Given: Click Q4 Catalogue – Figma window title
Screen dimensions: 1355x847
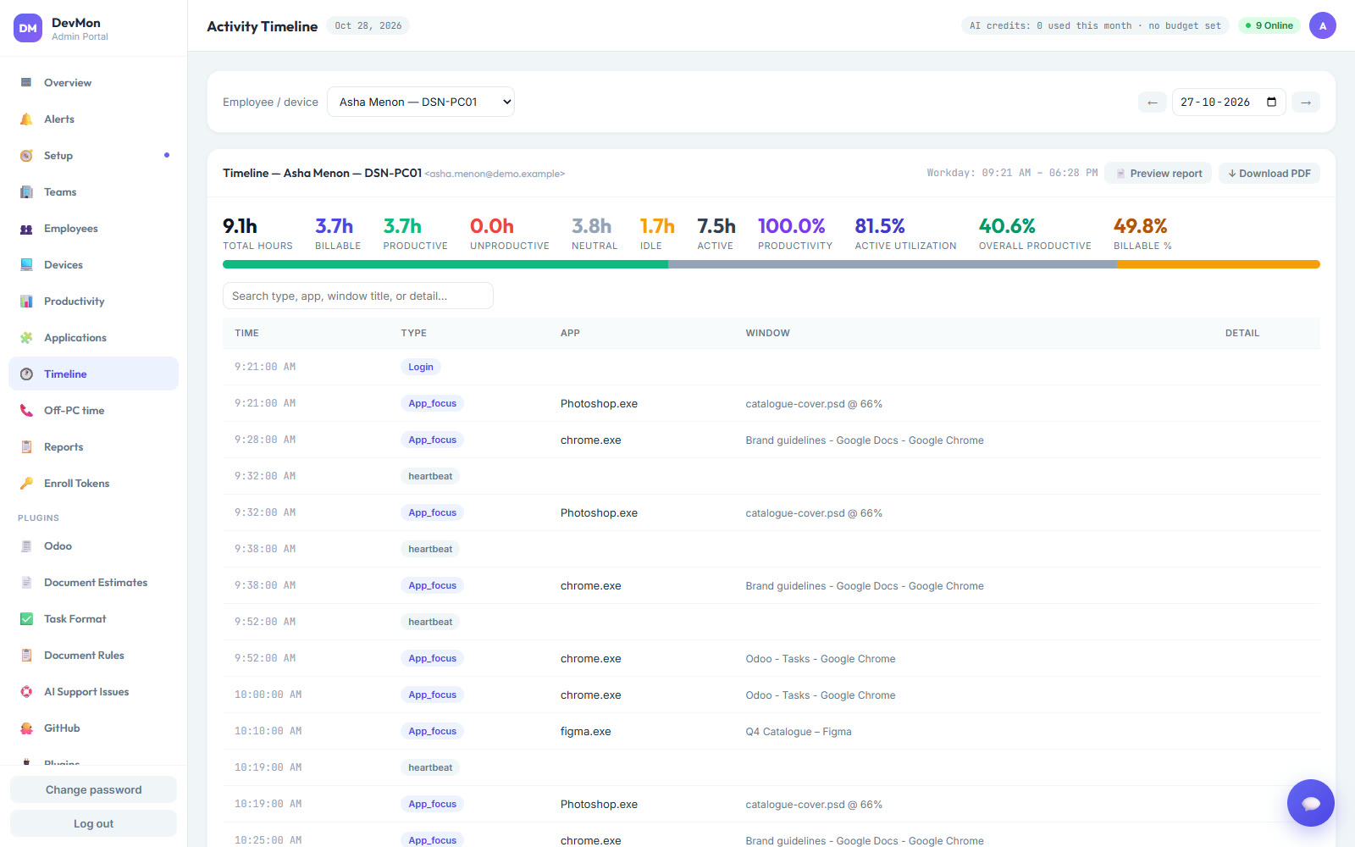Looking at the screenshot, I should point(798,731).
